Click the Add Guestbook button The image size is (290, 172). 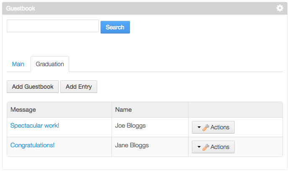[x=33, y=87]
